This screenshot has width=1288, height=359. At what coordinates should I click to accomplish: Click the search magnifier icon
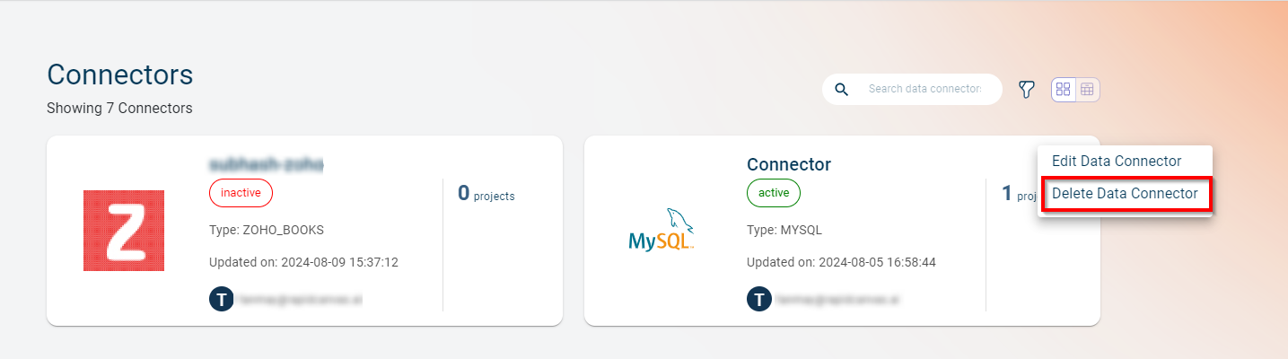(x=841, y=89)
